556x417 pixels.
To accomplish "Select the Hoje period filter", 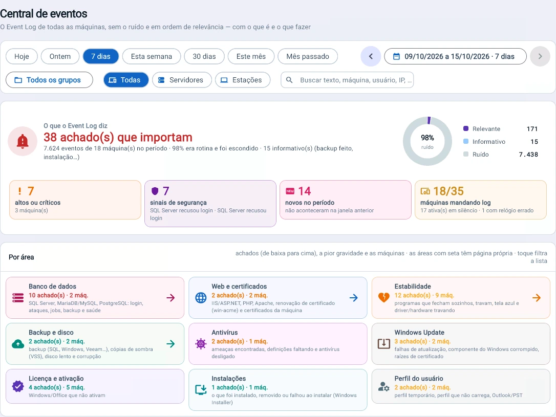I will (x=22, y=56).
